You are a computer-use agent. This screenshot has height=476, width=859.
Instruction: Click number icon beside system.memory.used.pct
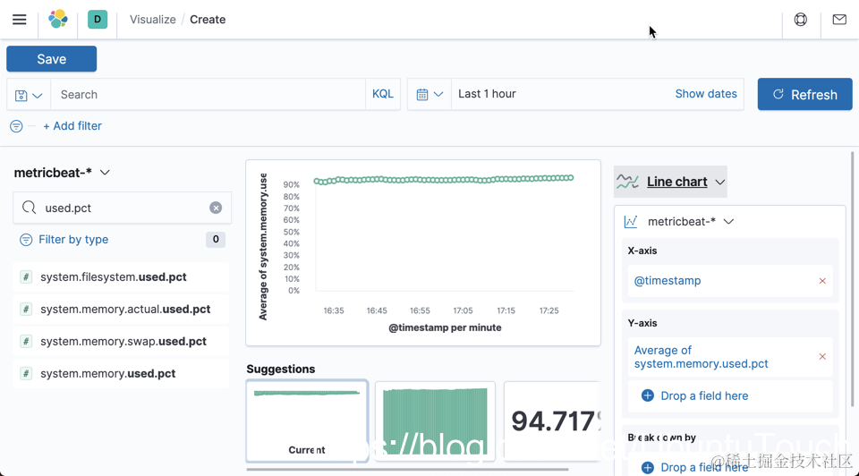[26, 374]
